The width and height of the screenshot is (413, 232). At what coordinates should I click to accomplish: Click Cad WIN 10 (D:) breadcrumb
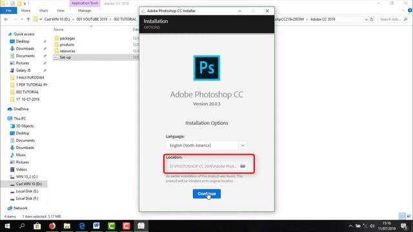pos(57,19)
